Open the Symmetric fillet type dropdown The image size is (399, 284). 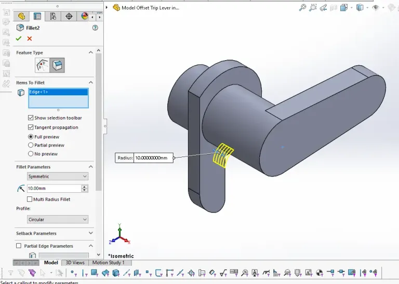click(x=58, y=177)
